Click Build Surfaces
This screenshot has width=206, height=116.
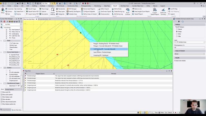point(127,12)
